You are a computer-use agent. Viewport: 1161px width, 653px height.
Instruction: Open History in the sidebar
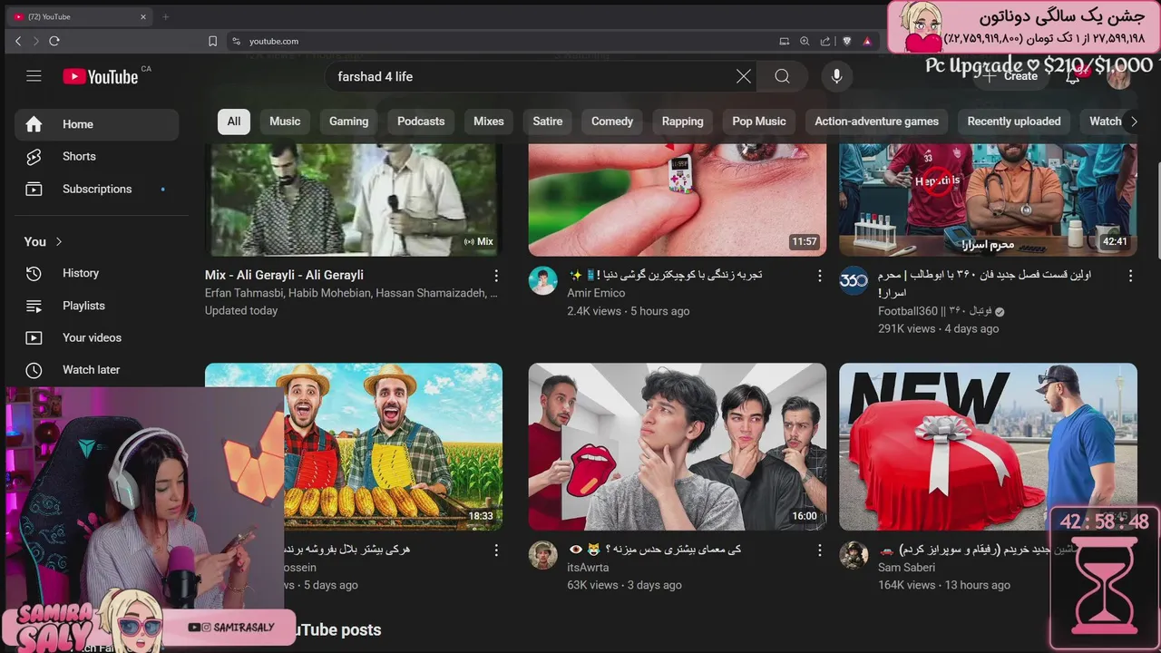click(97, 273)
